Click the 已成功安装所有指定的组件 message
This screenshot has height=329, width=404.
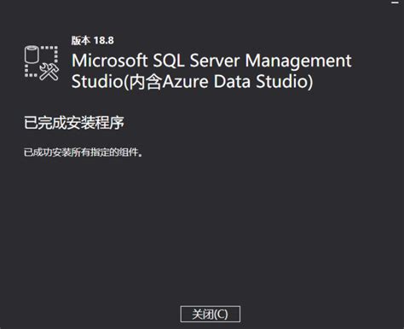[x=83, y=153]
